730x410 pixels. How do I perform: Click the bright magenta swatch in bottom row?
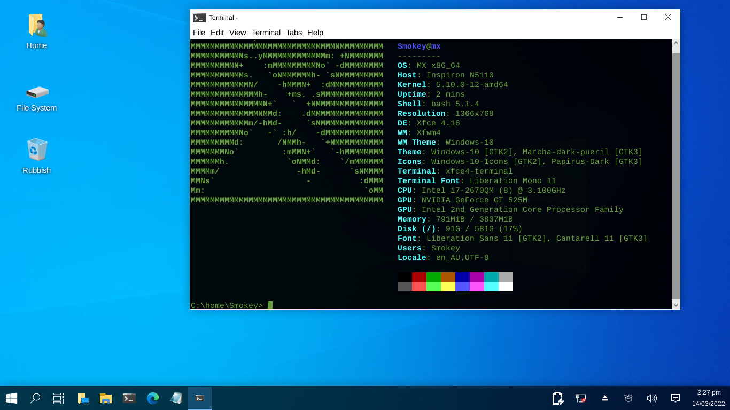(477, 287)
